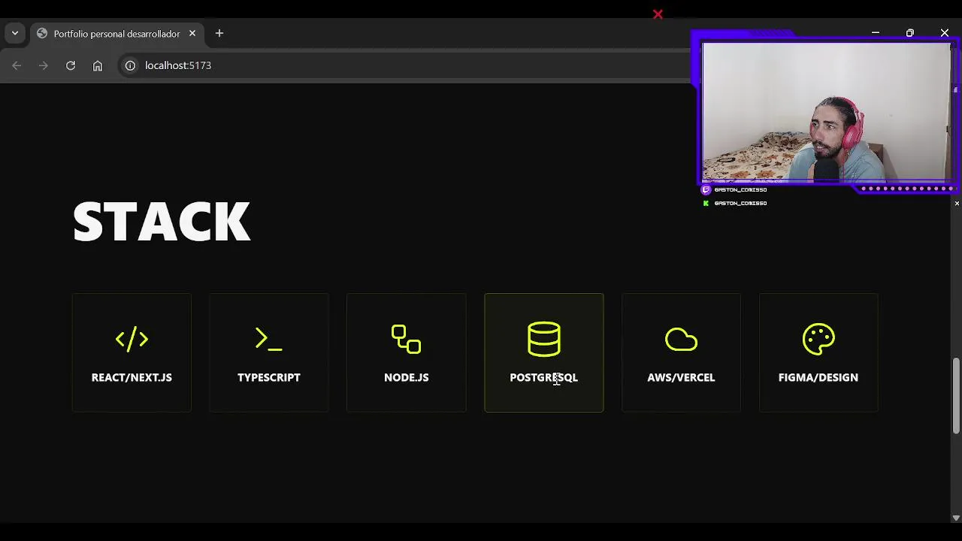This screenshot has height=541, width=962.
Task: Restore down the browser window
Action: (x=910, y=33)
